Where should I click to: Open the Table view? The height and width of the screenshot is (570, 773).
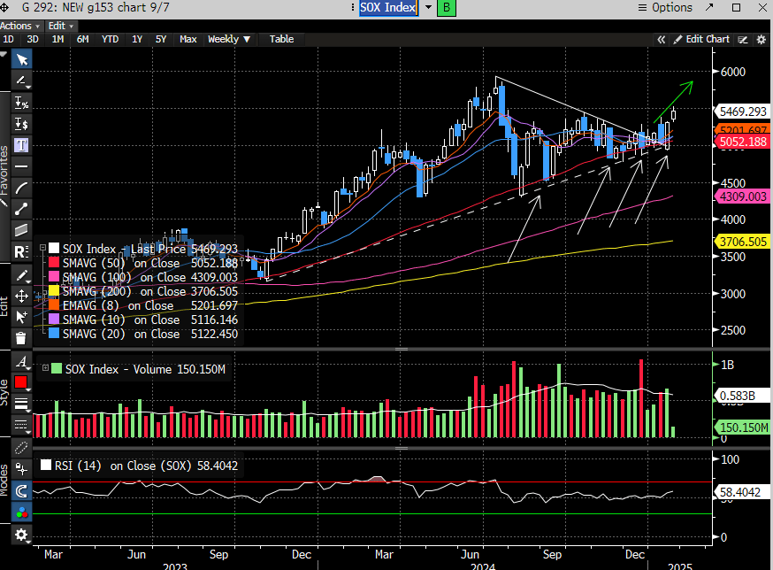click(x=281, y=39)
